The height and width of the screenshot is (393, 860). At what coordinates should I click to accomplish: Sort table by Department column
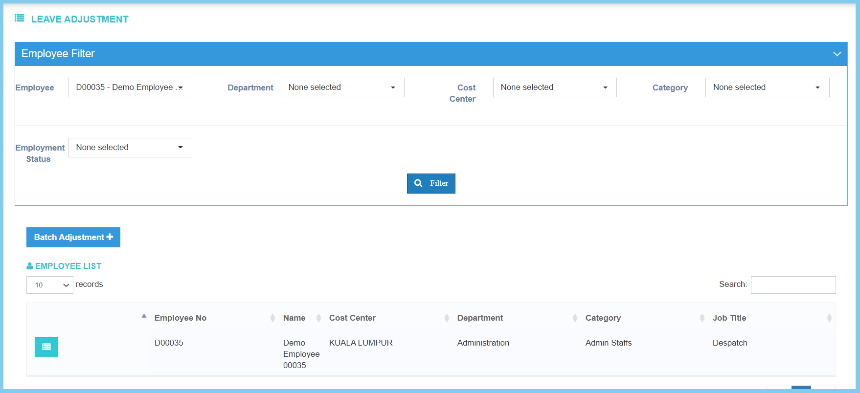click(480, 318)
